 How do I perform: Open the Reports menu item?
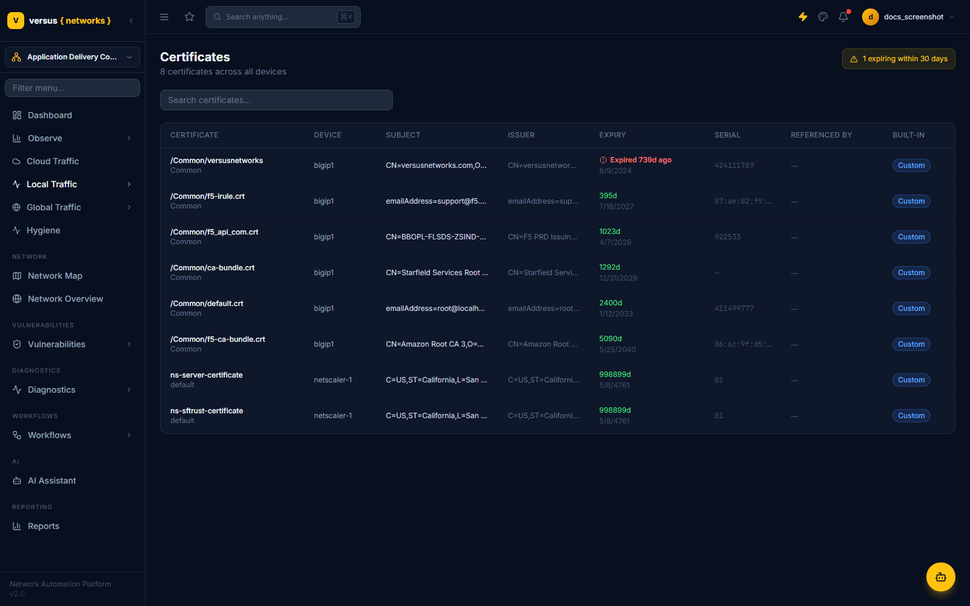pyautogui.click(x=72, y=526)
